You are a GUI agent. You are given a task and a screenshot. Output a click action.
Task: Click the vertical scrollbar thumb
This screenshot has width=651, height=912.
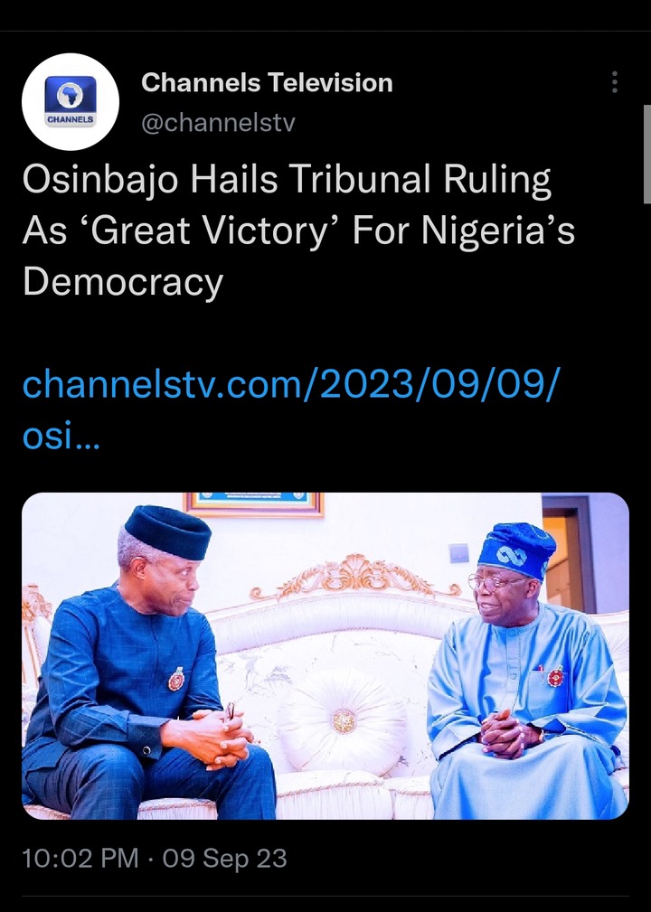coord(646,155)
